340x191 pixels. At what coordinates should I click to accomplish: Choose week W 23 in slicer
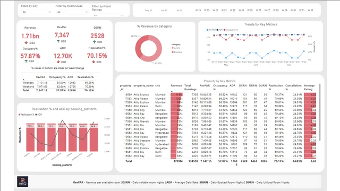click(233, 10)
